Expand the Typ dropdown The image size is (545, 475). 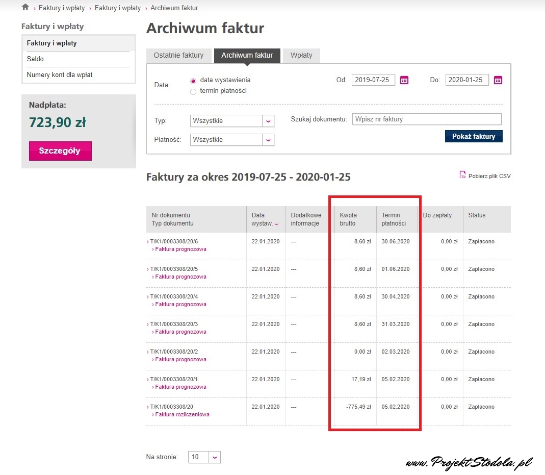point(268,121)
